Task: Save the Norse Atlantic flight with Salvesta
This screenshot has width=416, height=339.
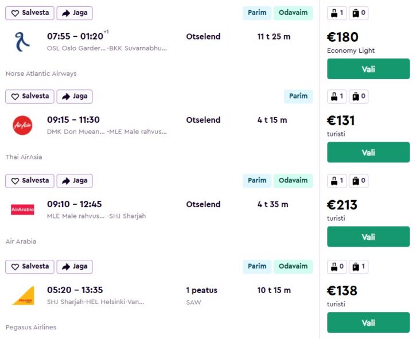Action: [x=30, y=13]
